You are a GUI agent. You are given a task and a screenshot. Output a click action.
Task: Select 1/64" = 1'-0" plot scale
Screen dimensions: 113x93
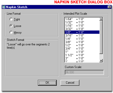coord(82,19)
